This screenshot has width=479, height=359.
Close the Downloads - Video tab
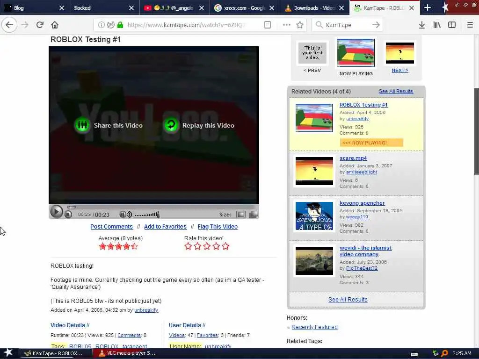(342, 8)
